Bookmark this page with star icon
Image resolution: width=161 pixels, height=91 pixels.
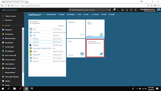[x=151, y=6]
